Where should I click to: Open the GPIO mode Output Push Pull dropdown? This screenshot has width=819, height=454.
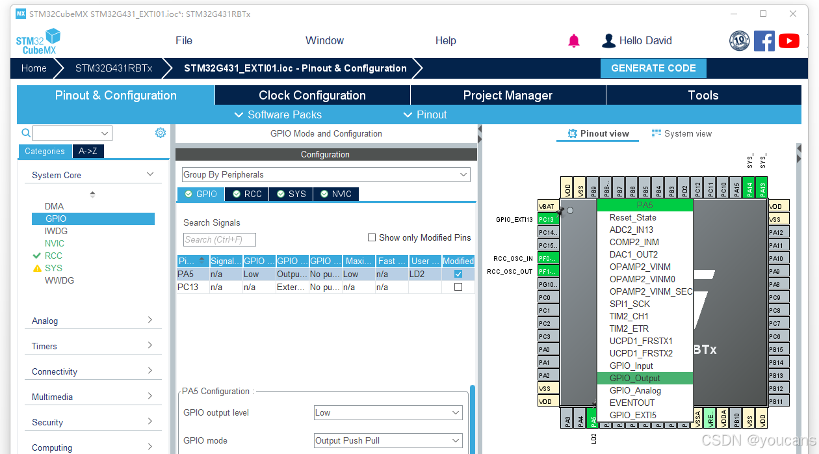(388, 440)
